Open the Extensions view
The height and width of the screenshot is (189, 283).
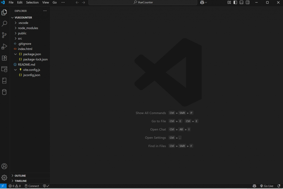point(4,58)
